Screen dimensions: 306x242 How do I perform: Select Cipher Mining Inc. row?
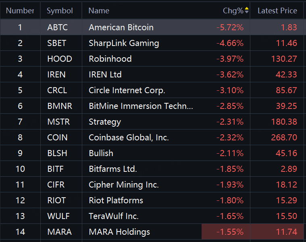tap(124, 185)
